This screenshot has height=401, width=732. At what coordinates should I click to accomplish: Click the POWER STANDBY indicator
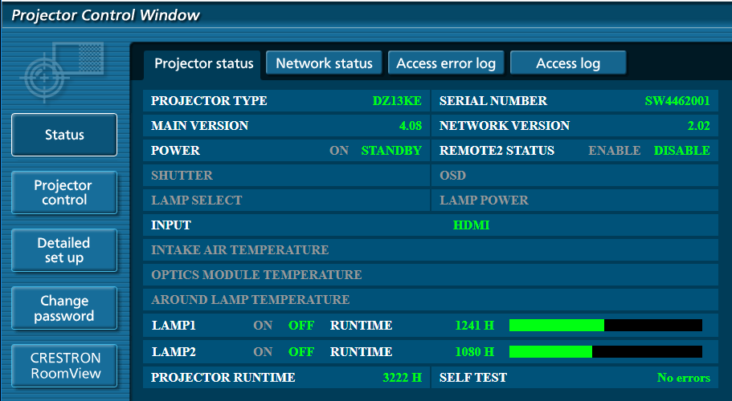pyautogui.click(x=391, y=151)
